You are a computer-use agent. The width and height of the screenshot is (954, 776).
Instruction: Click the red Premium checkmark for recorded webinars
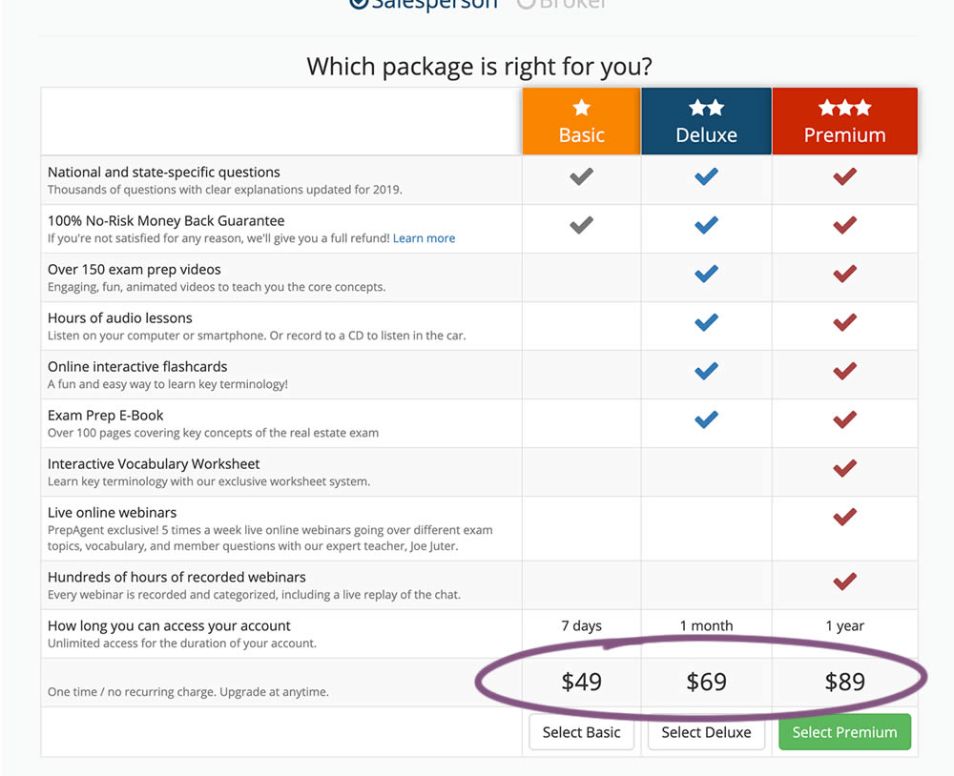tap(844, 582)
